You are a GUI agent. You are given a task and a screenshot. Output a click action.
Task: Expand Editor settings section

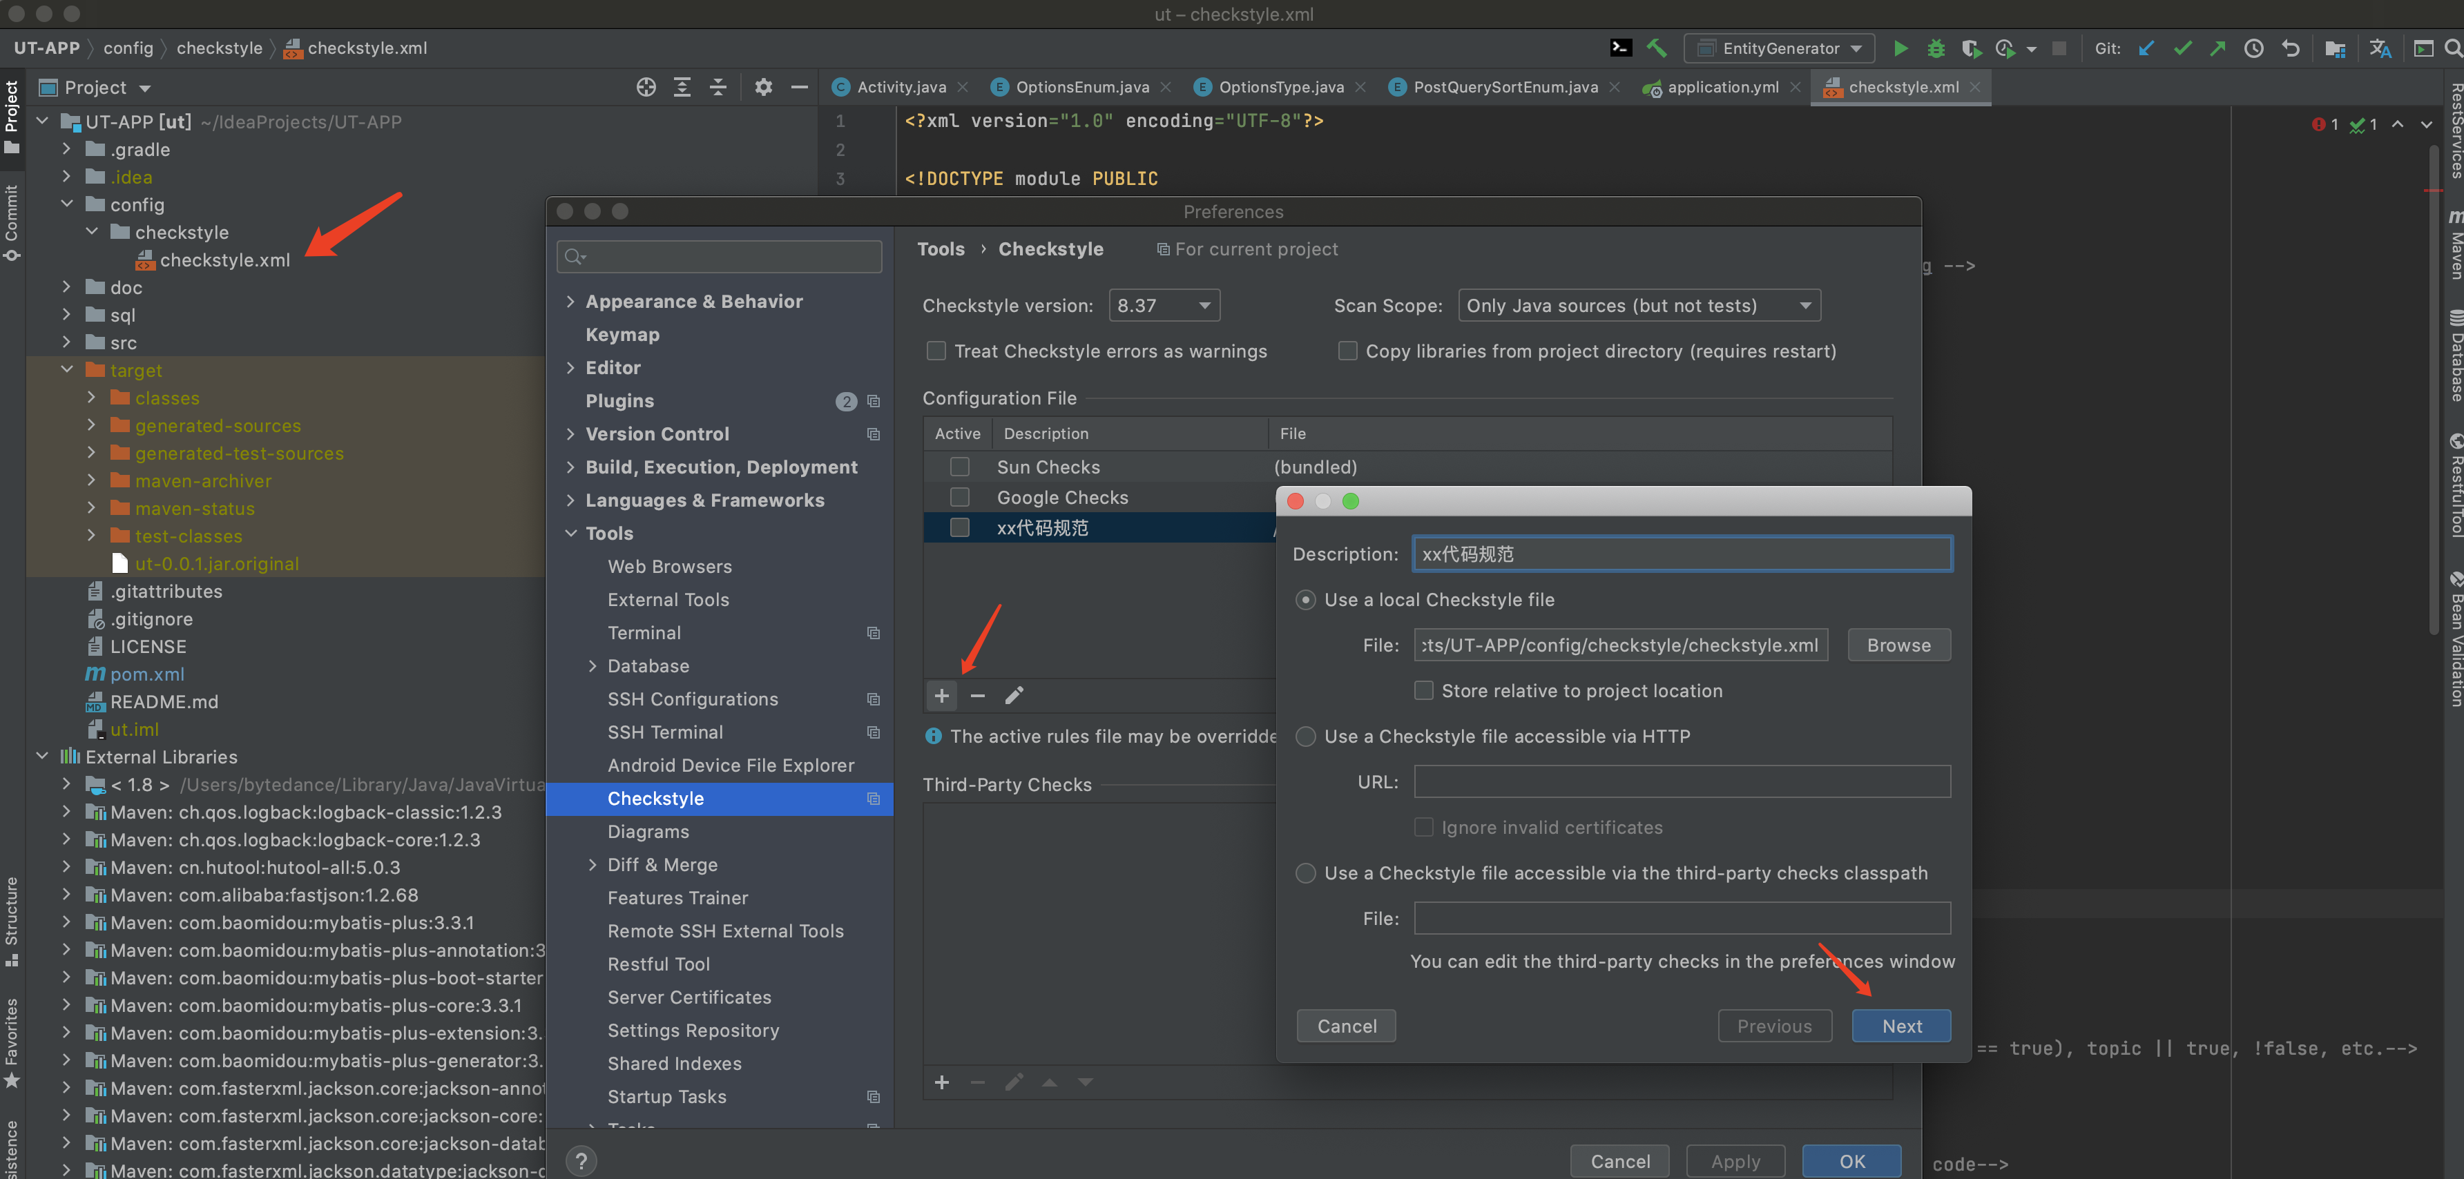[x=570, y=367]
